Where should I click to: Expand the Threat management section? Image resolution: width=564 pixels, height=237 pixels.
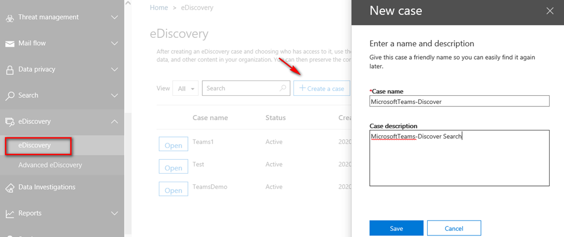115,17
